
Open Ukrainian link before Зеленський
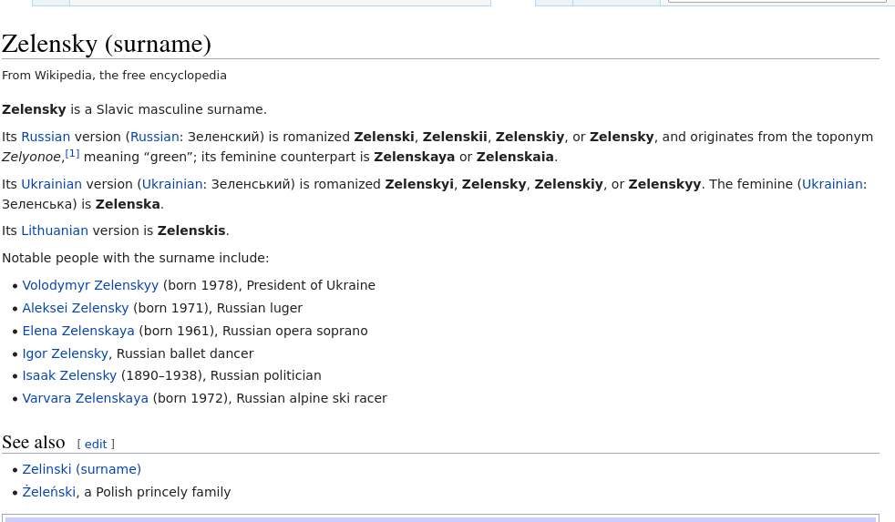click(x=172, y=184)
